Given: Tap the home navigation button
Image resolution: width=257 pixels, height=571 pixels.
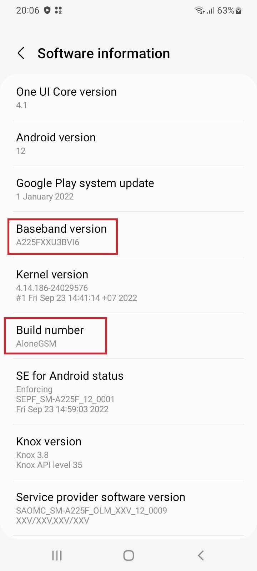Looking at the screenshot, I should click(128, 555).
